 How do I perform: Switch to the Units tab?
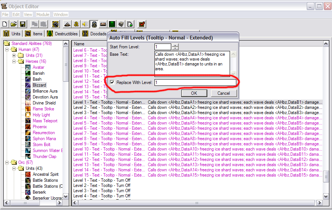(12, 33)
